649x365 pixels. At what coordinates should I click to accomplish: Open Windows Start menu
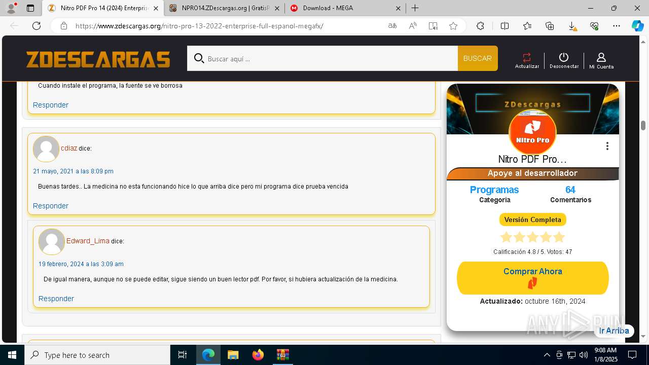coord(12,355)
